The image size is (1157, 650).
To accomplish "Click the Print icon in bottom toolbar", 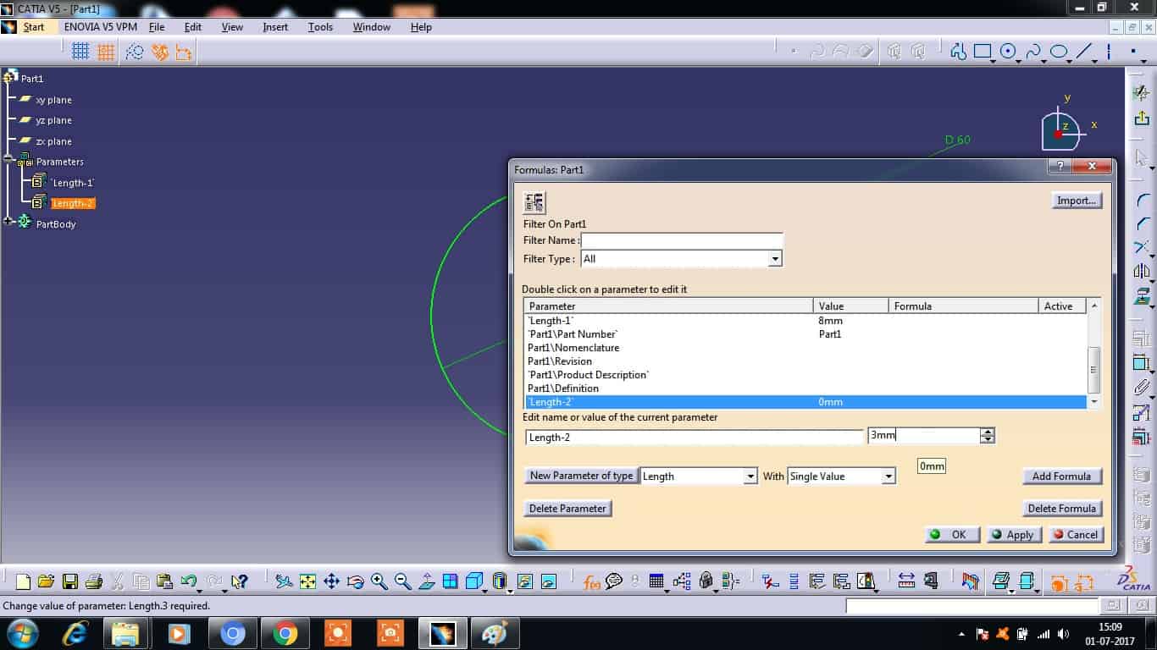I will [93, 581].
